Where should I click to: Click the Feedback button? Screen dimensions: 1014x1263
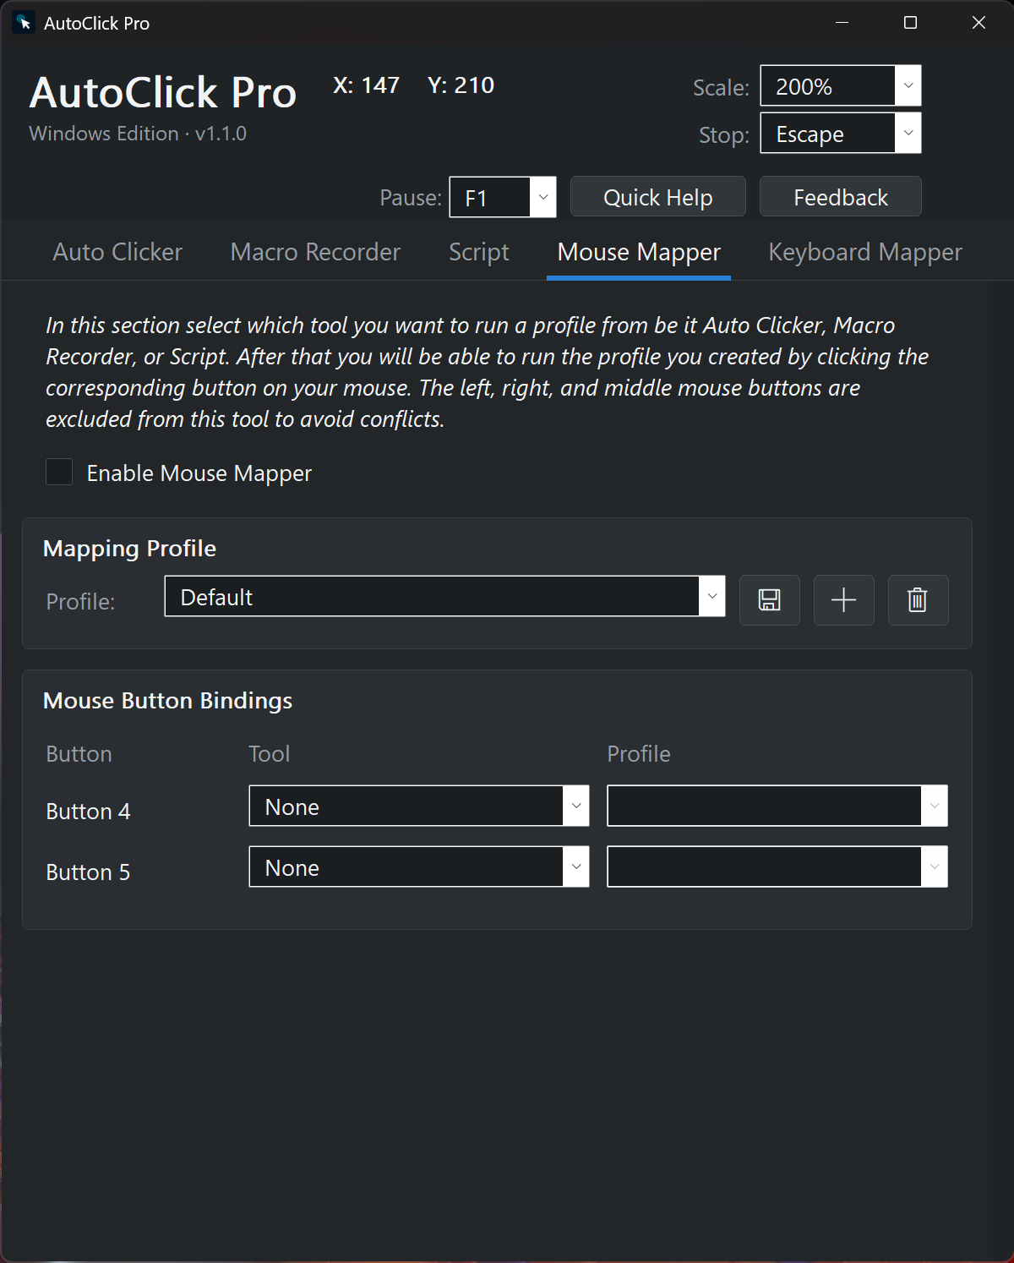841,197
